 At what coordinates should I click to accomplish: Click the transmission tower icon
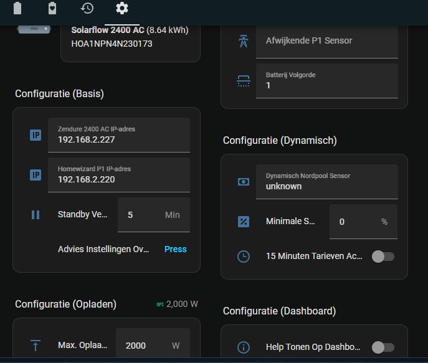(x=244, y=41)
